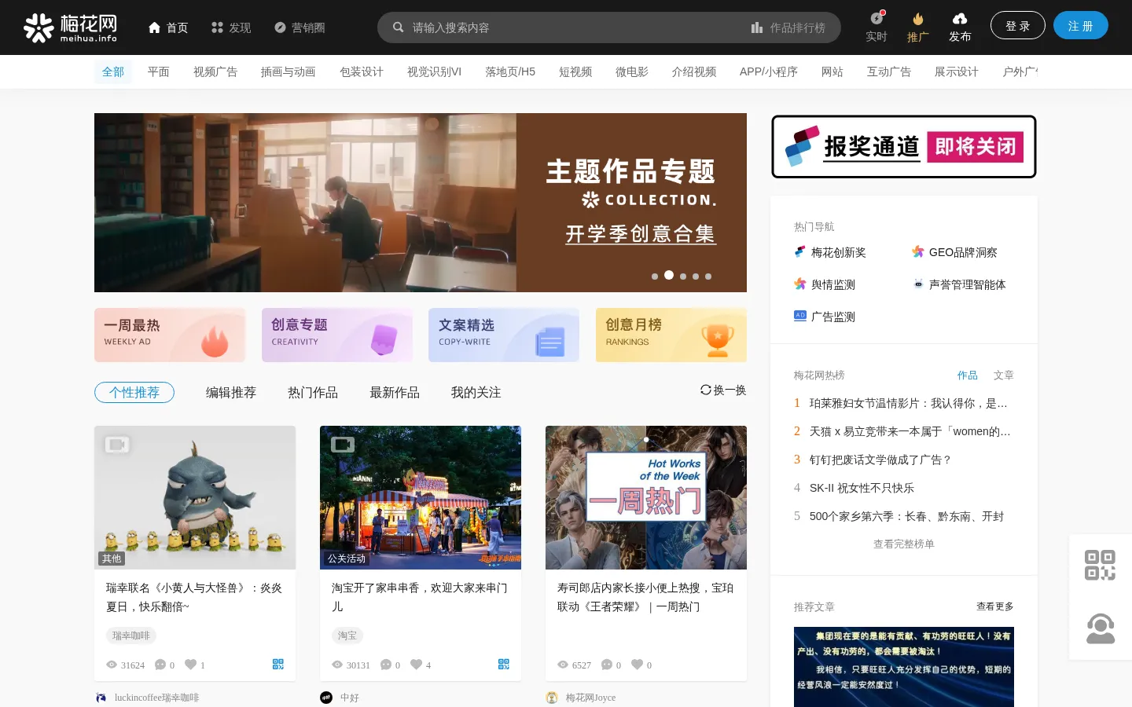Screen dimensions: 1132x707
Task: Select the 落地页/H5 category tab
Action: 510,71
